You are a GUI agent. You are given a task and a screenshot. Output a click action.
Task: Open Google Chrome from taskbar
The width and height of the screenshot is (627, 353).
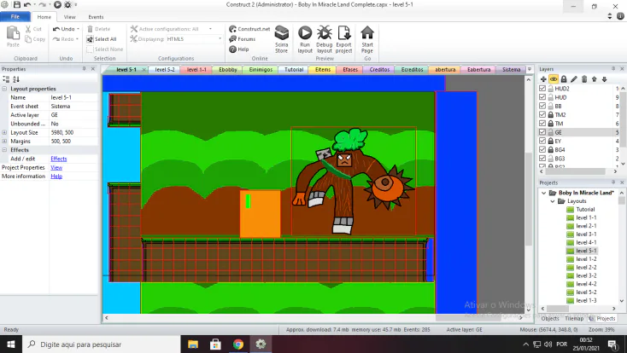click(x=238, y=344)
